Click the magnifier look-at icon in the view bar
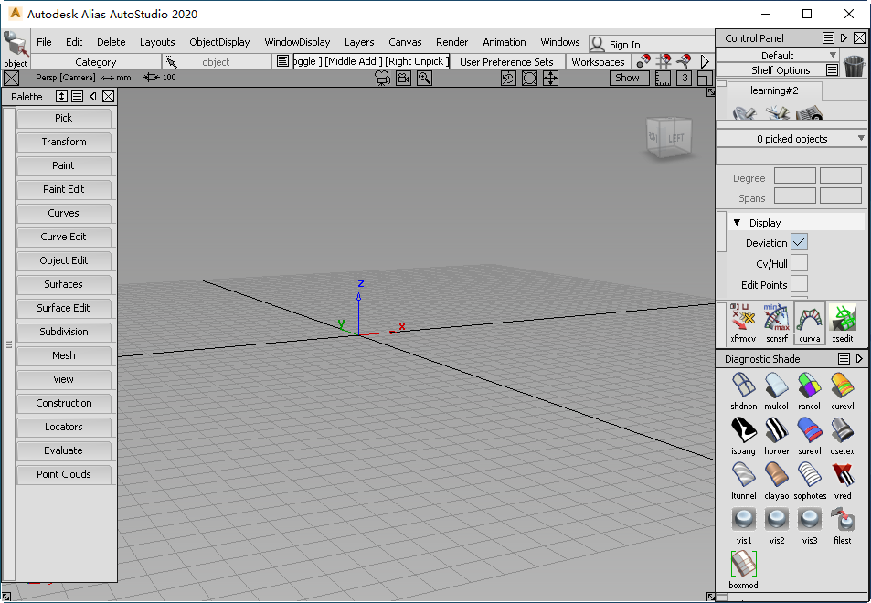The height and width of the screenshot is (603, 871). (x=424, y=79)
